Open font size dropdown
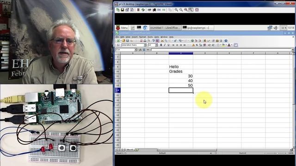 click(156, 45)
